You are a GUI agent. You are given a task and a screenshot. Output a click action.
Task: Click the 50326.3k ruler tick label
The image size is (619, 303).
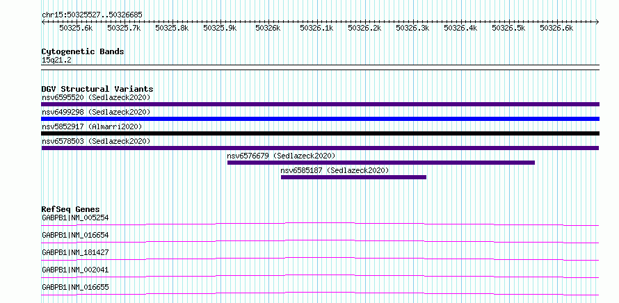pos(412,28)
